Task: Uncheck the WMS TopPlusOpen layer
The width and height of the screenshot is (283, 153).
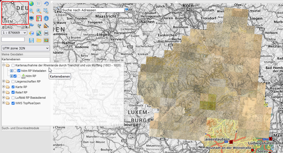Action: coord(13,103)
